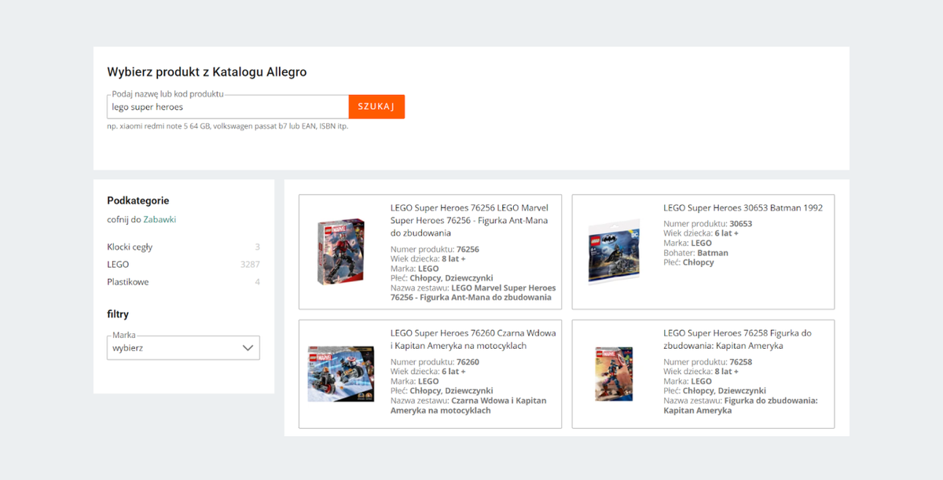Open the Ant-Man figure product thumbnail
Image resolution: width=943 pixels, height=480 pixels.
click(341, 251)
